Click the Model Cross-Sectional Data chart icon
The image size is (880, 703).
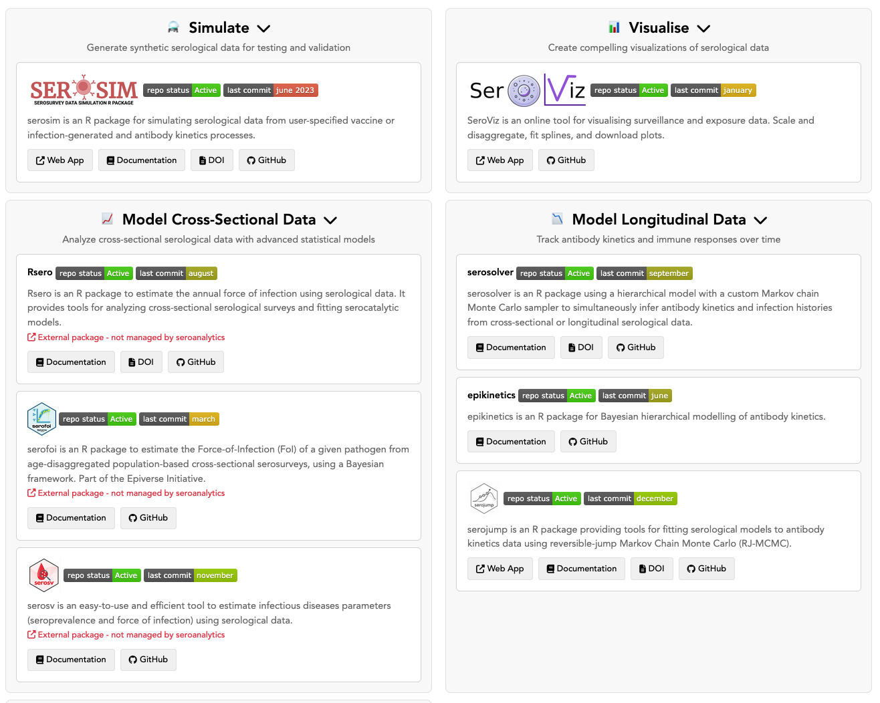coord(107,219)
